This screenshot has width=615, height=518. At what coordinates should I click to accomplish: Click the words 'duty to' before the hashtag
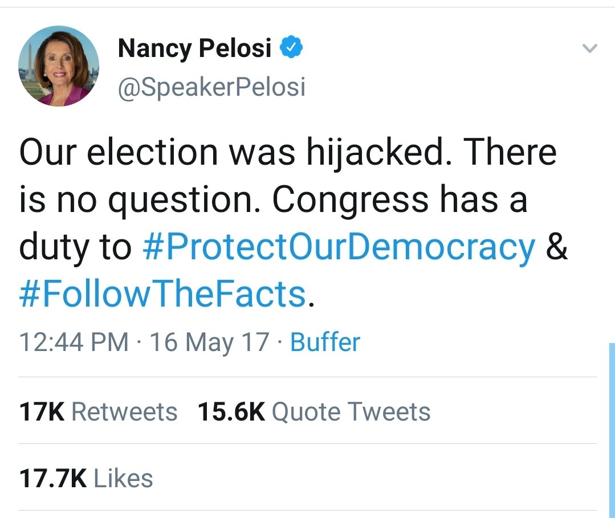[x=75, y=247]
